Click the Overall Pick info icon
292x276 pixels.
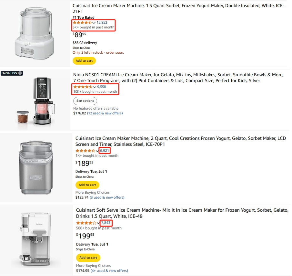coord(20,73)
